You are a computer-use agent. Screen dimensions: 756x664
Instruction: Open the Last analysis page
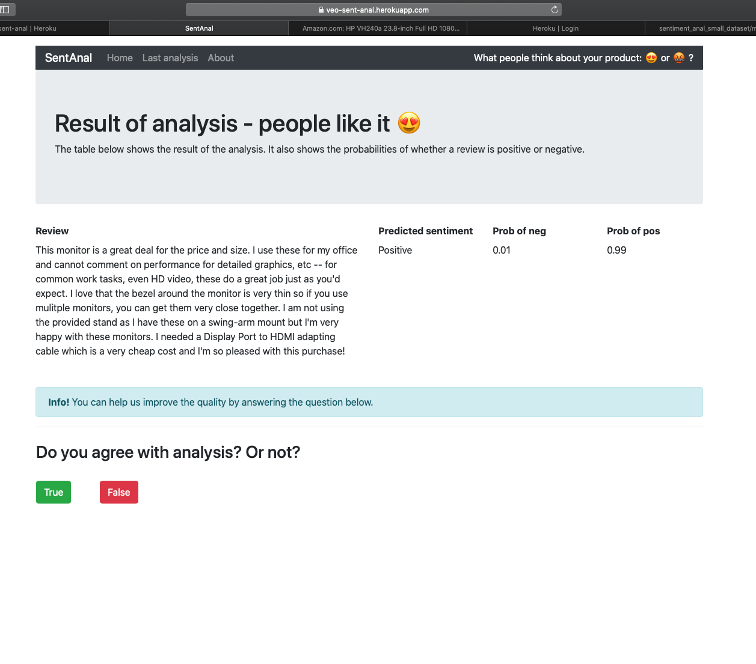pos(170,58)
